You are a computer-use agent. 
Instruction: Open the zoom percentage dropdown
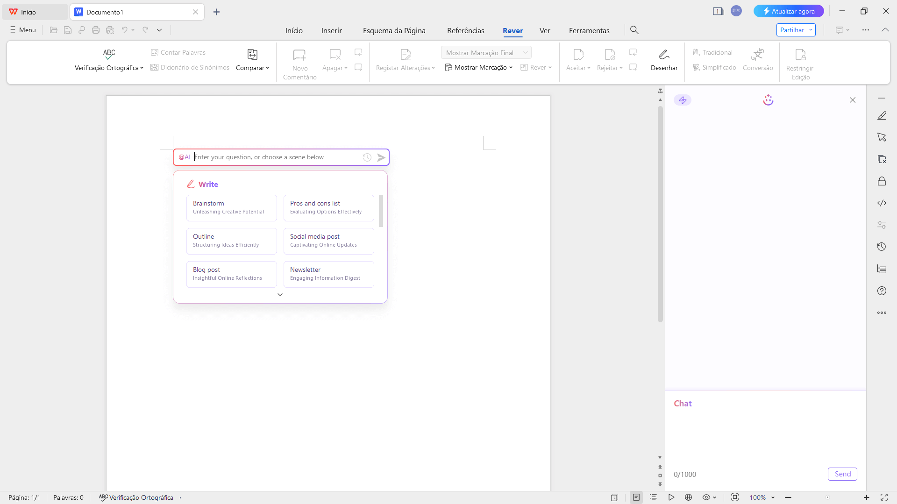click(762, 497)
